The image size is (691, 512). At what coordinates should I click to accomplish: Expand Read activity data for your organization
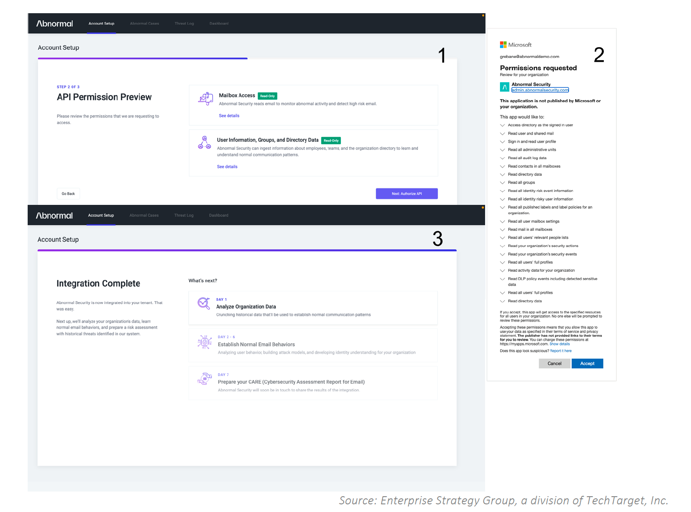point(503,271)
